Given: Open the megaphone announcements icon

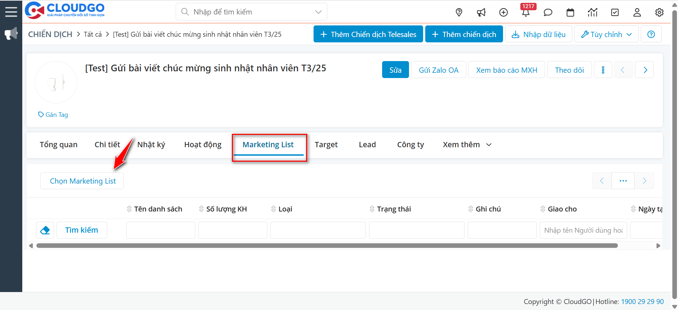Looking at the screenshot, I should (x=481, y=12).
